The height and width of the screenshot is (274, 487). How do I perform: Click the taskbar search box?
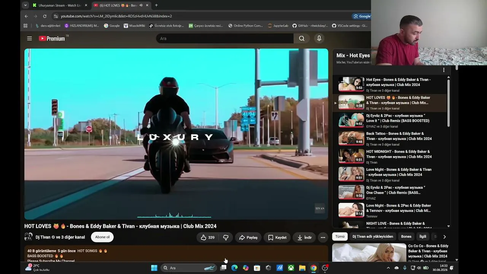(x=189, y=268)
